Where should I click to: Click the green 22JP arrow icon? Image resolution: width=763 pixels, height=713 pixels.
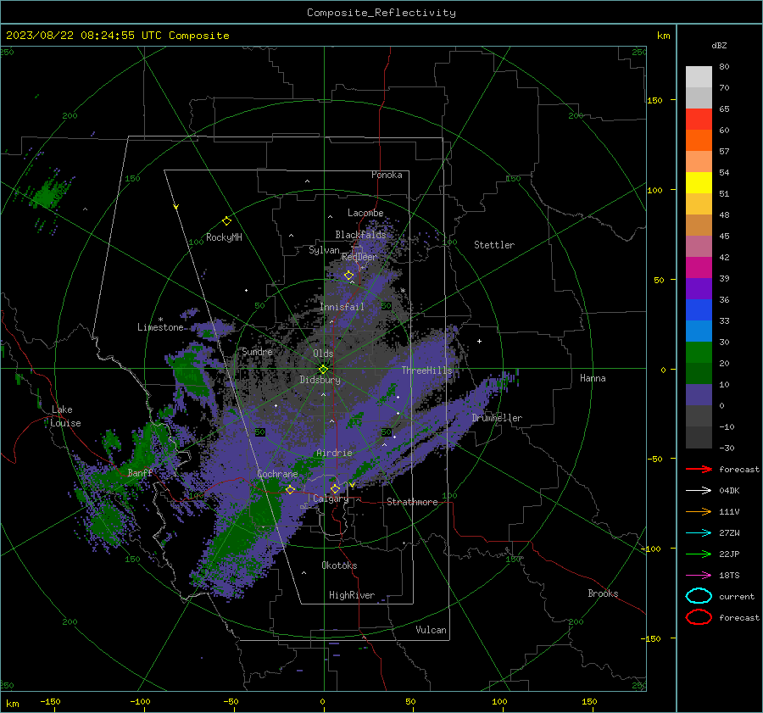699,554
